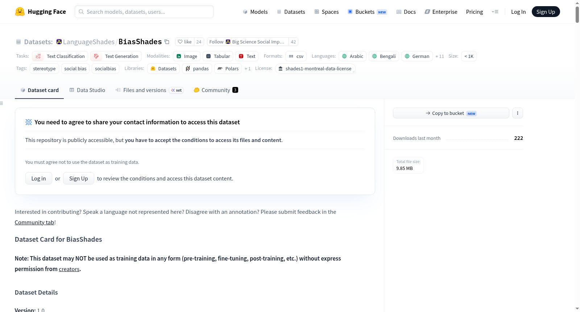Click the xet storage badge

[x=176, y=90]
